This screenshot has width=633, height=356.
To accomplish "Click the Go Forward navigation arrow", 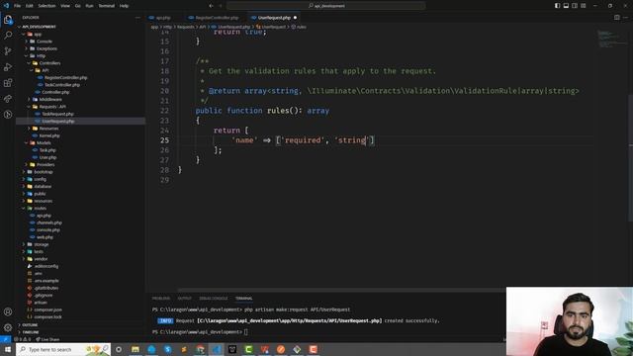I will click(221, 6).
